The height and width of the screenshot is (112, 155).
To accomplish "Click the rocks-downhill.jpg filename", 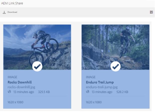I will point(21,87).
